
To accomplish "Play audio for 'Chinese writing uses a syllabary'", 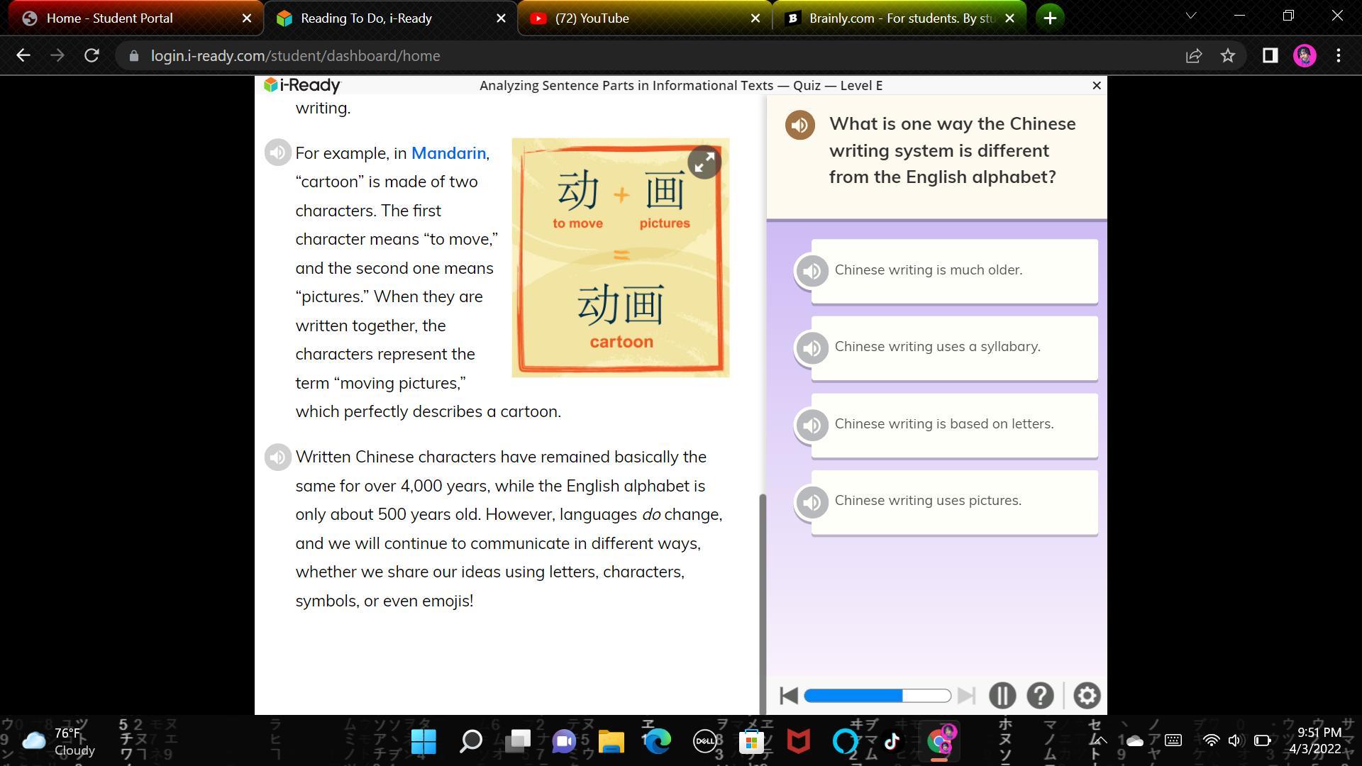I will tap(812, 348).
